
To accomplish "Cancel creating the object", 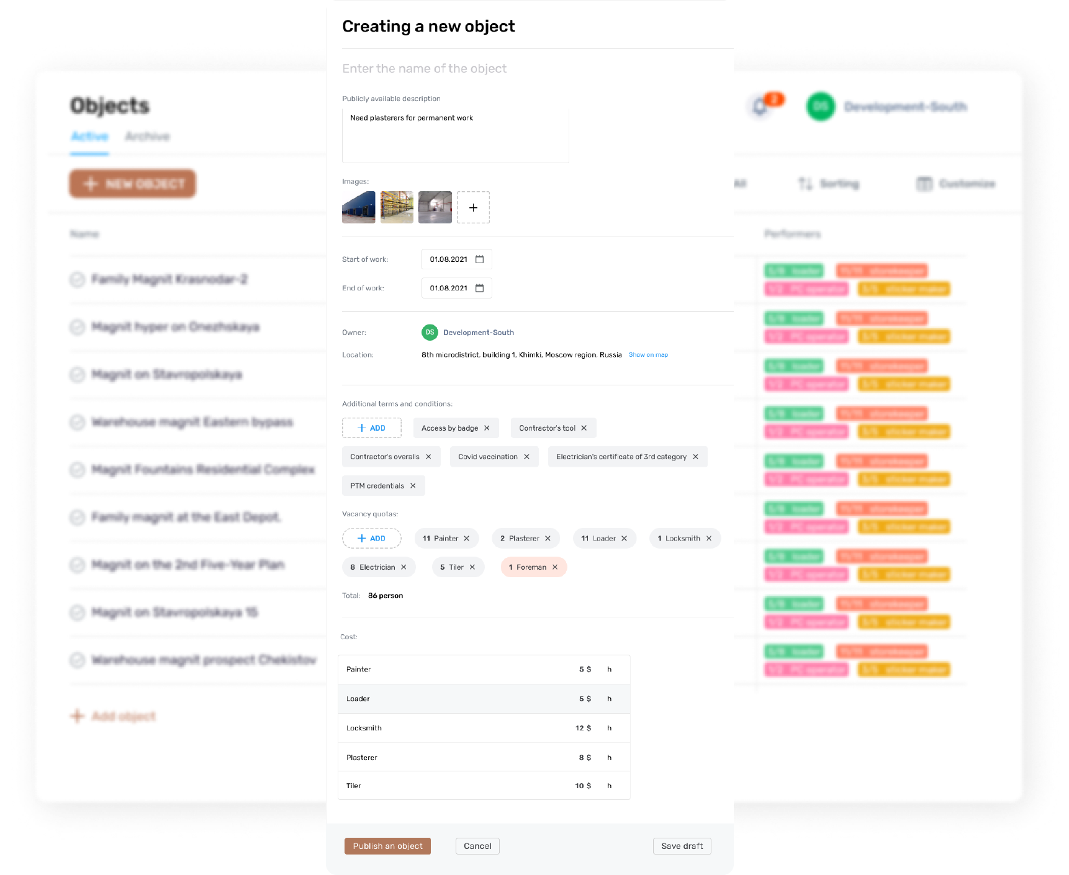I will (x=477, y=846).
